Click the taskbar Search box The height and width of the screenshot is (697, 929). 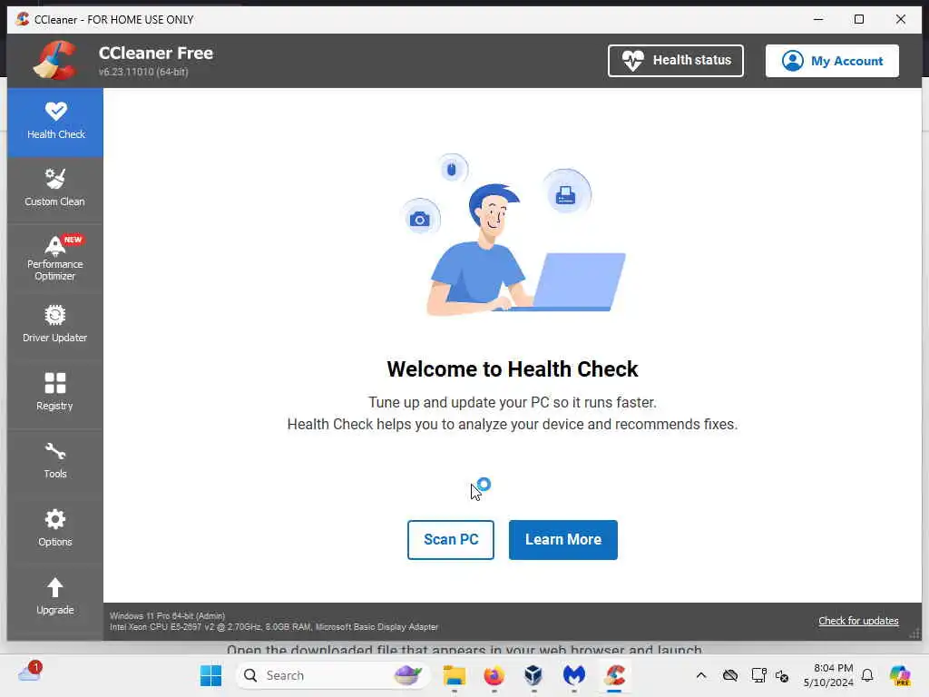point(332,675)
